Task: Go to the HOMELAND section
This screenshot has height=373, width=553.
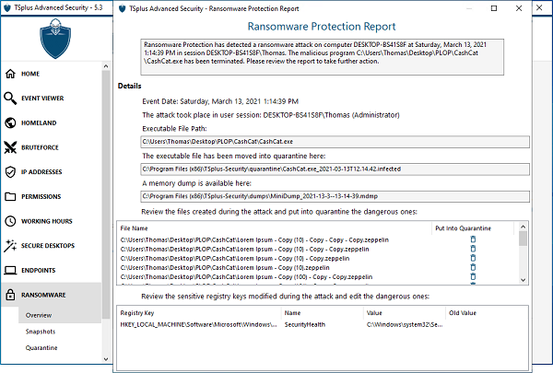Action: pos(39,123)
